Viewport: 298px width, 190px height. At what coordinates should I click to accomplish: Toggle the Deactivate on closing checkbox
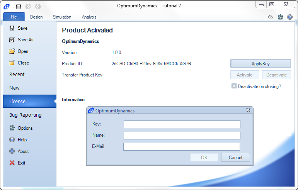click(234, 86)
